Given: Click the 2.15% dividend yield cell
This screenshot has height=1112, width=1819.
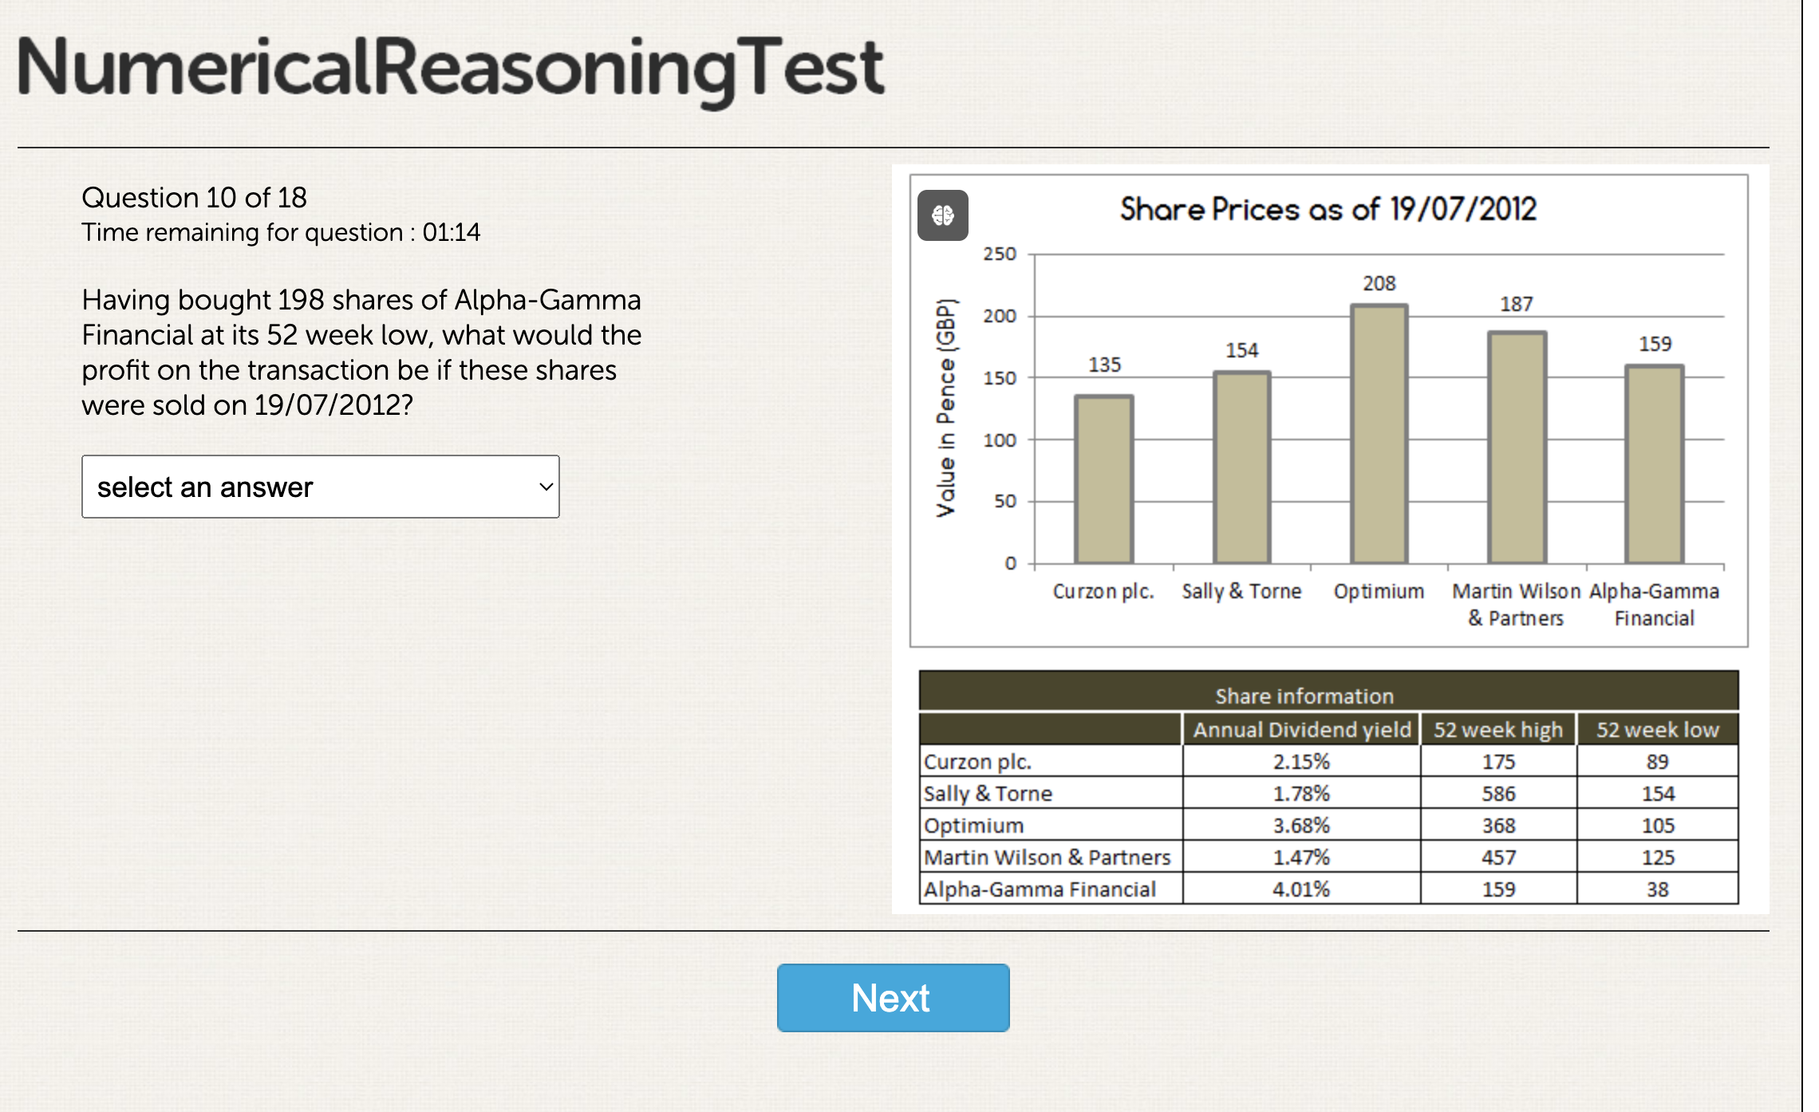Looking at the screenshot, I should click(x=1301, y=762).
